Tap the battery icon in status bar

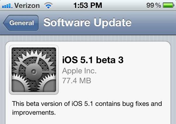(168, 5)
